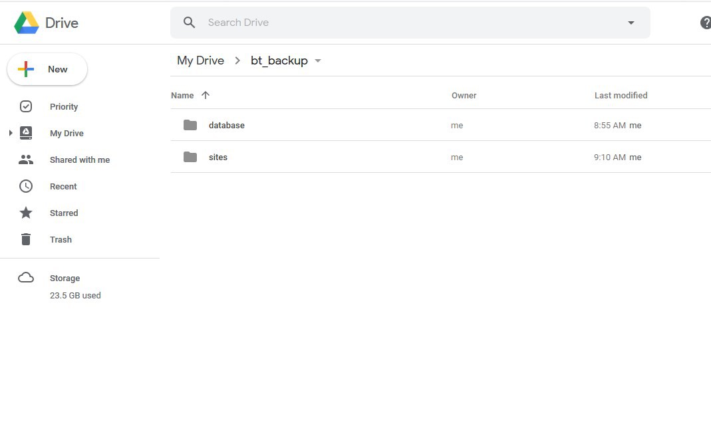Click the Google Drive logo icon
The width and height of the screenshot is (711, 430).
[x=27, y=23]
